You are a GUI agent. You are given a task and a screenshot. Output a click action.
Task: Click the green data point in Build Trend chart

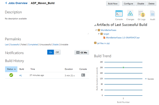click(123, 67)
